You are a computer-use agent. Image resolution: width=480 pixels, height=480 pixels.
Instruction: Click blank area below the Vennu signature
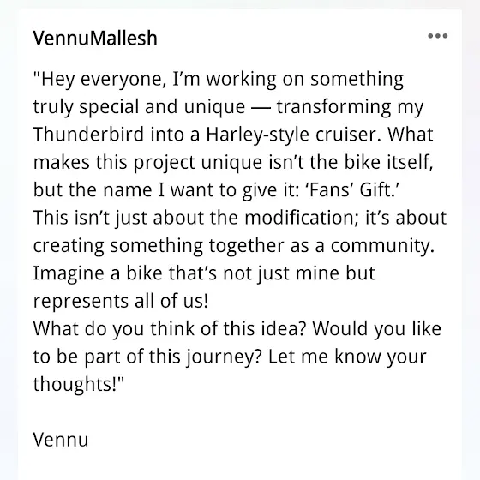[x=240, y=465]
